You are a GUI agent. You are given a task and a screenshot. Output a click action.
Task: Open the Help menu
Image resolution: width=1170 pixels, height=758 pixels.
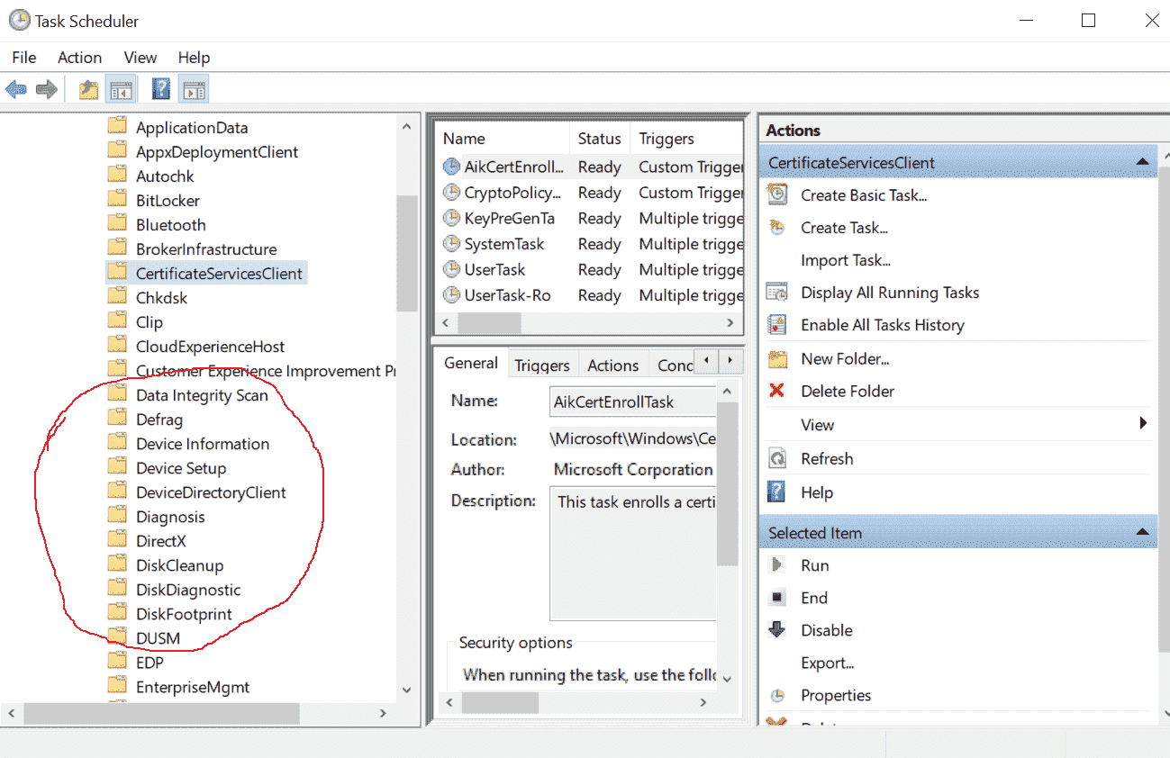pyautogui.click(x=194, y=57)
